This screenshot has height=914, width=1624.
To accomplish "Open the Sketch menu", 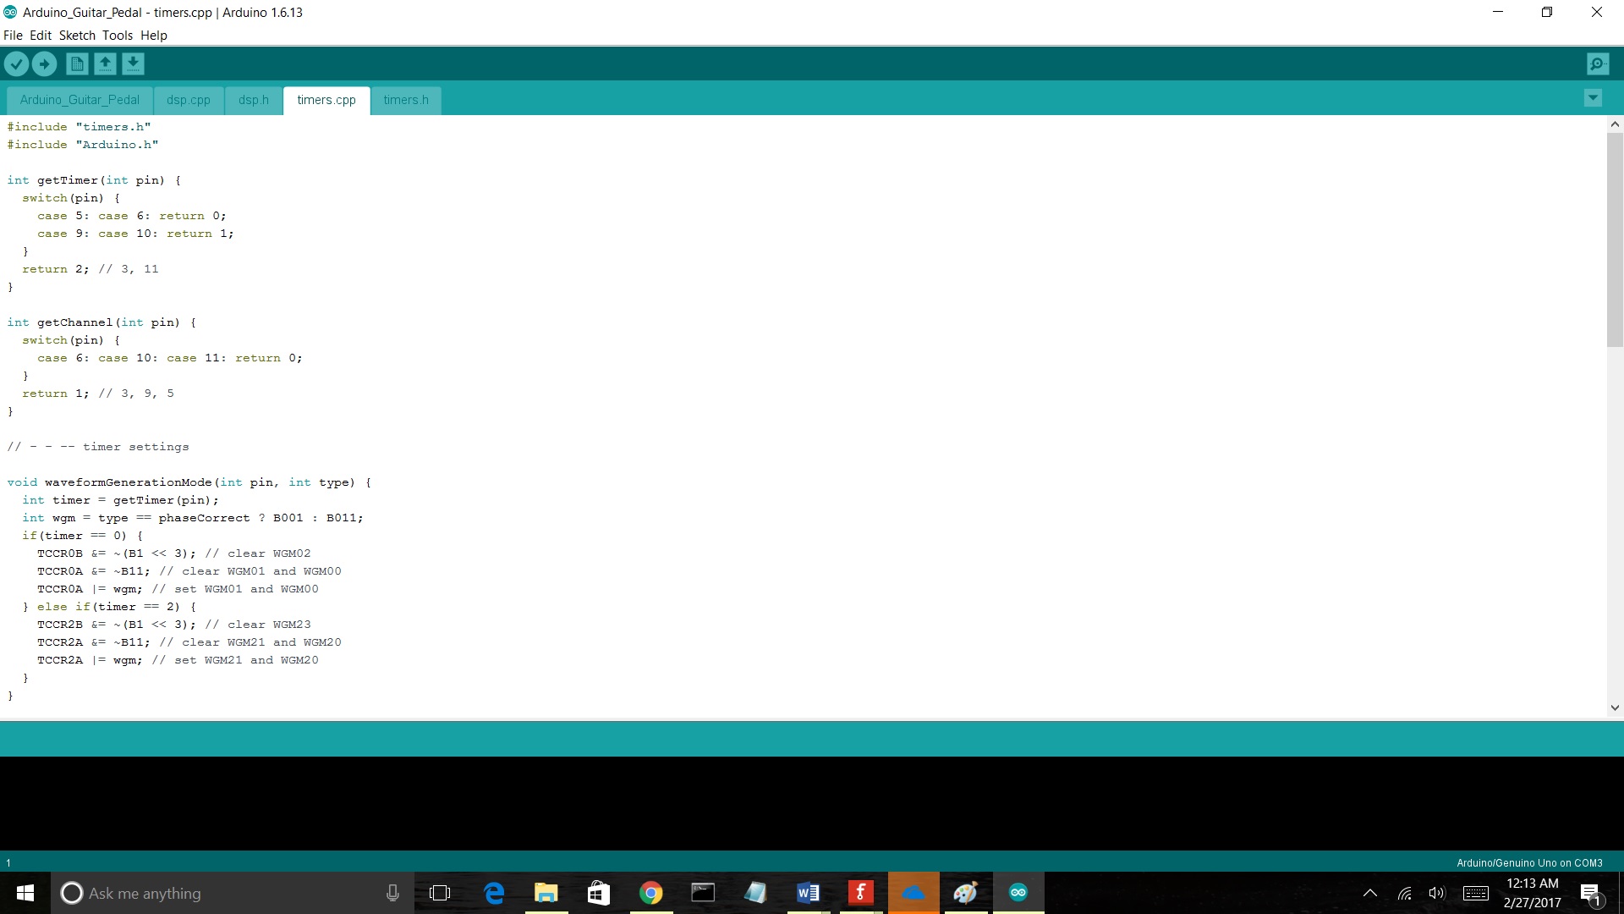I will point(77,36).
